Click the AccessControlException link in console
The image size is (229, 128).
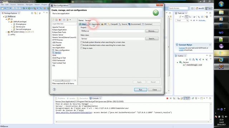[74, 112]
